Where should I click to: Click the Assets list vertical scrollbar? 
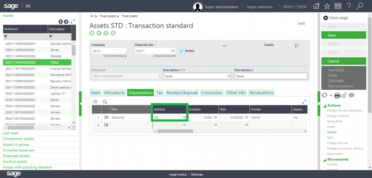(x=74, y=50)
